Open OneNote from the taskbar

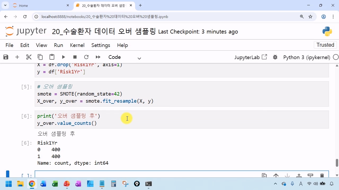pos(78,184)
